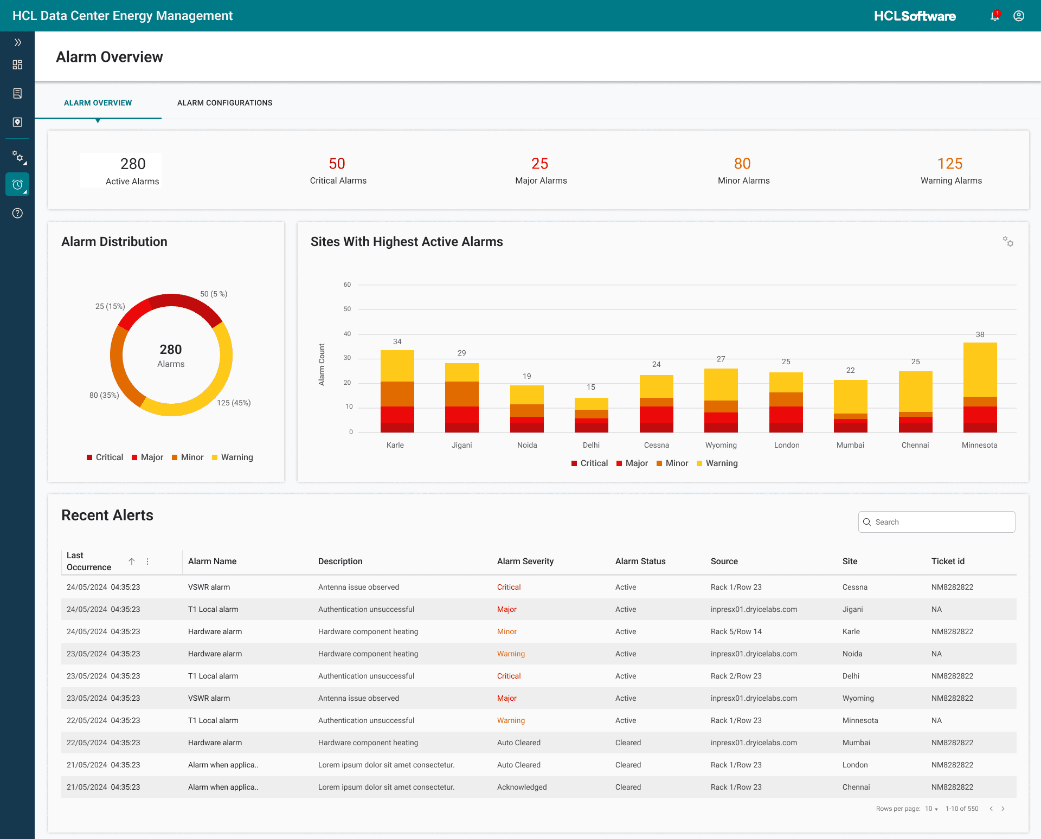
Task: Expand the sidebar with the double-chevron icon
Action: tap(17, 42)
